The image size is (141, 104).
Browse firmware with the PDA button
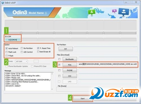pos(70,65)
